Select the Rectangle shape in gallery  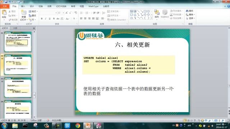click(145, 11)
